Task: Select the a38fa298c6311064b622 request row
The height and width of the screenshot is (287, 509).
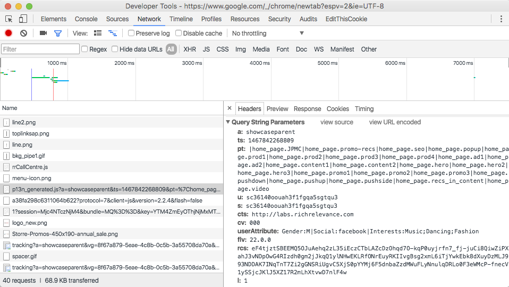Action: point(112,201)
